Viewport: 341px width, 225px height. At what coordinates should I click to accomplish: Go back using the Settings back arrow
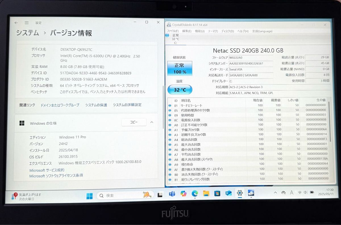tap(16, 23)
